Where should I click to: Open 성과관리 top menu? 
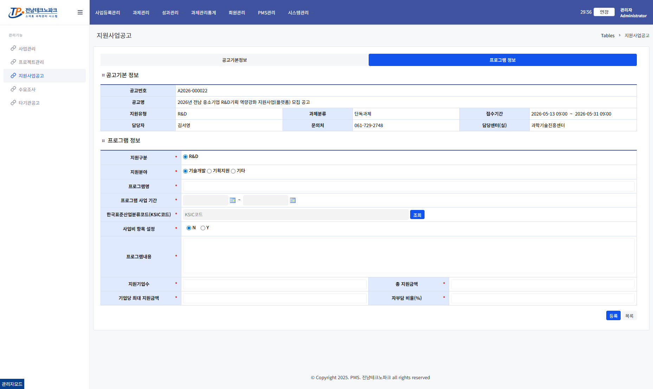170,13
